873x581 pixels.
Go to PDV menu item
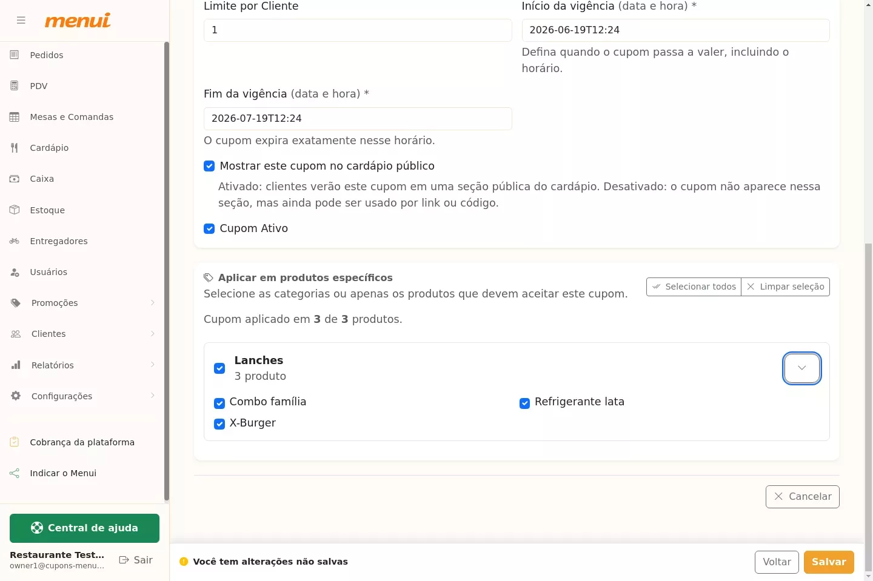point(82,86)
